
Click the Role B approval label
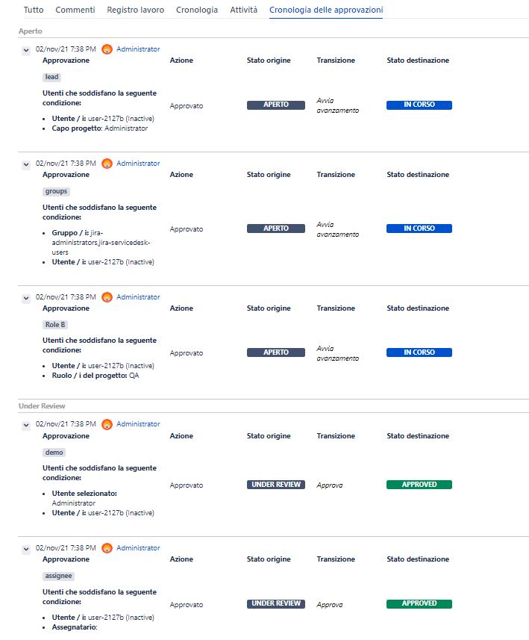[55, 325]
